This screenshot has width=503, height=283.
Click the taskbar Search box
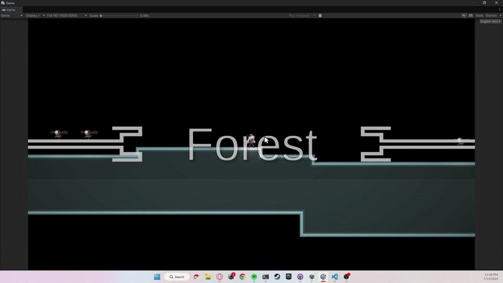[x=177, y=277]
